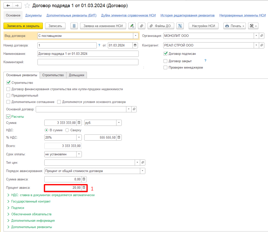The width and height of the screenshot is (268, 232).
Task: Enable the Договор закрыт checkbox
Action: 166,61
